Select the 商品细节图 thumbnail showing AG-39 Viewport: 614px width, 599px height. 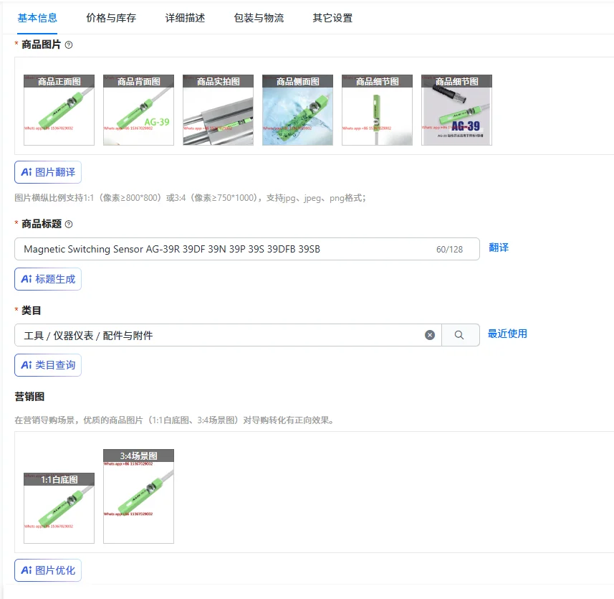[456, 110]
